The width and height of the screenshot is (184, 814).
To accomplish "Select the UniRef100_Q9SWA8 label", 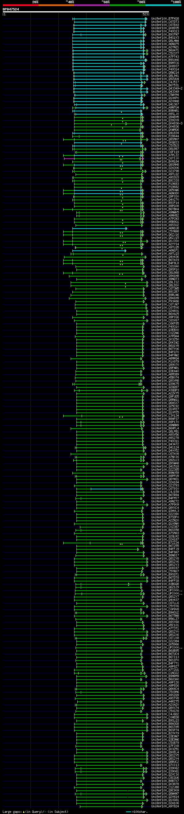I will tap(165, 463).
